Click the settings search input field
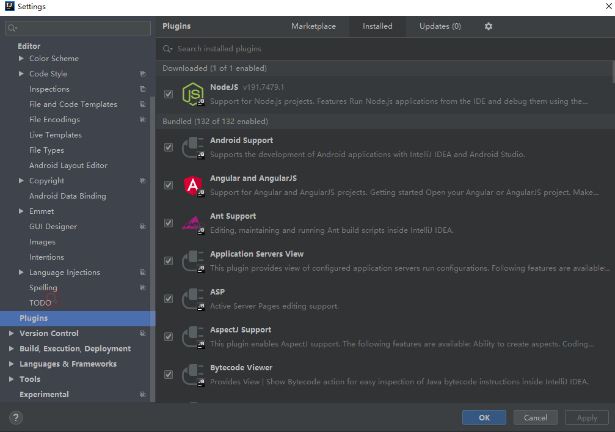 [78, 28]
